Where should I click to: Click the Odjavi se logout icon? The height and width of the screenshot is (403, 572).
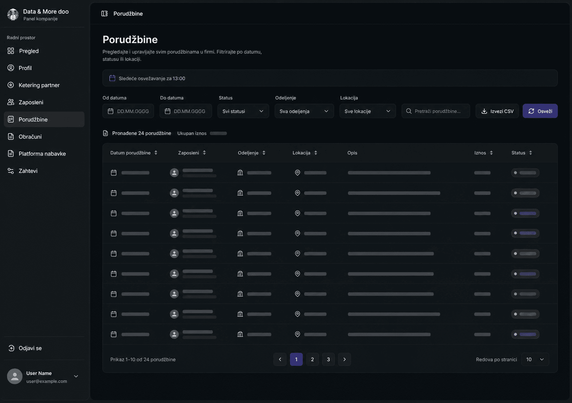coord(11,348)
